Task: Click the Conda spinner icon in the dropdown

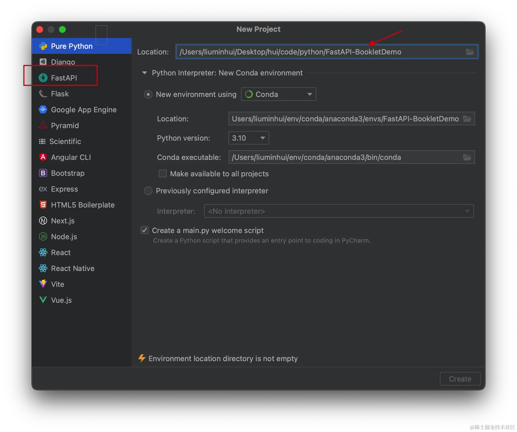Action: tap(249, 94)
